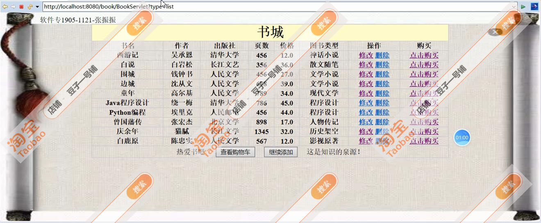Edit Python编程 with 修改
The image size is (541, 223).
tap(366, 112)
